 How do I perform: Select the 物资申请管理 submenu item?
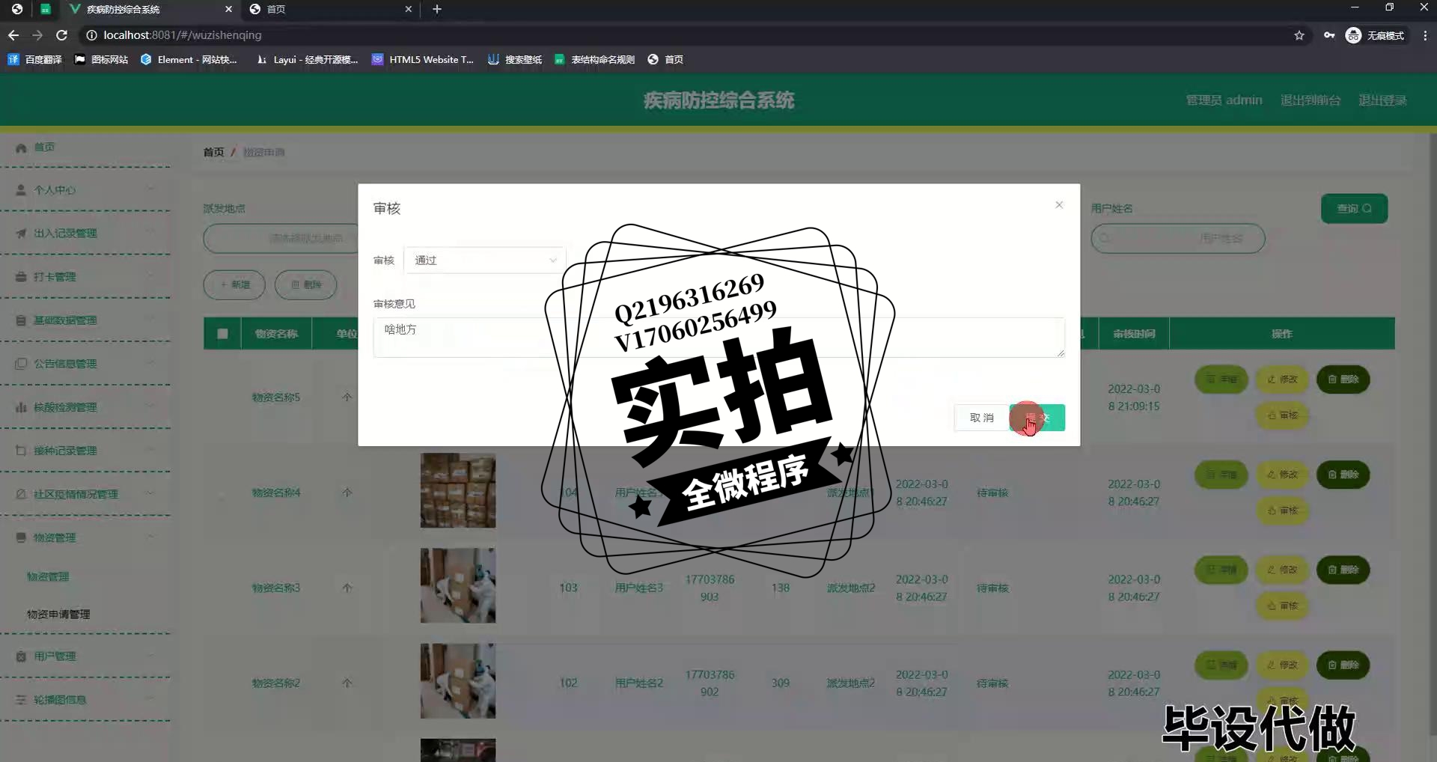pyautogui.click(x=58, y=614)
